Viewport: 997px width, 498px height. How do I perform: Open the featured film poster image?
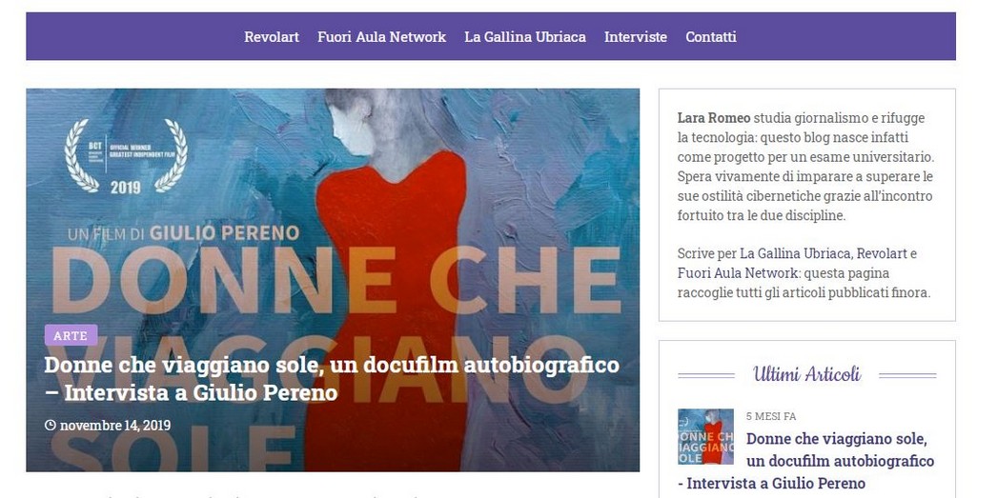point(333,280)
